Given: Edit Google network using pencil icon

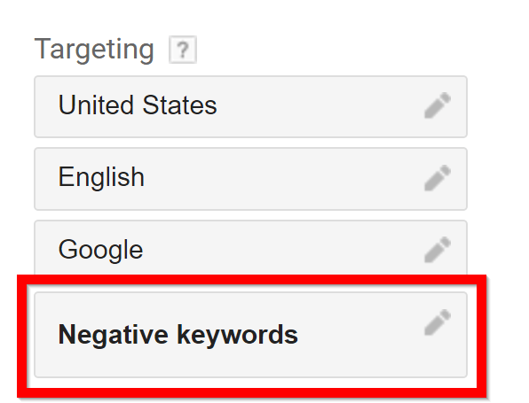Looking at the screenshot, I should pyautogui.click(x=438, y=250).
